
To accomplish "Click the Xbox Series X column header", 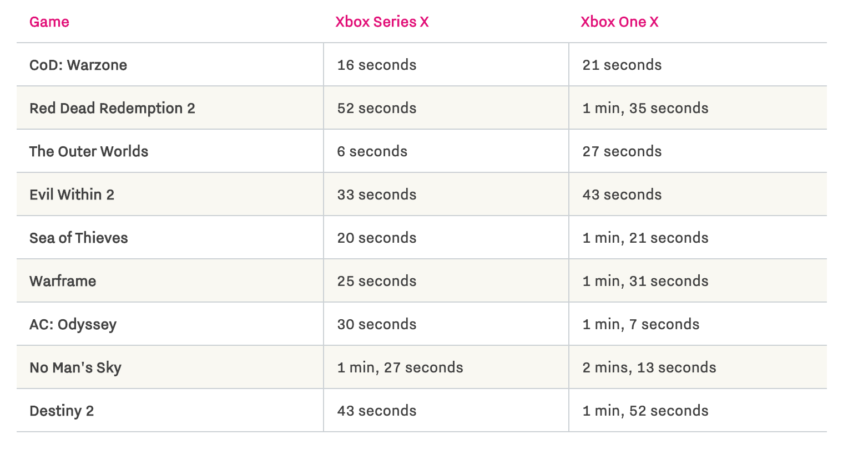I will (x=382, y=22).
